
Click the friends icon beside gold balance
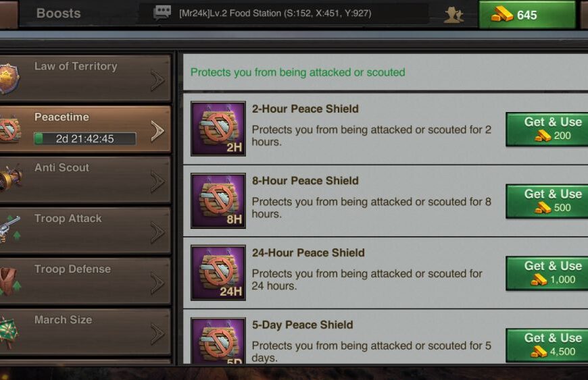(454, 14)
